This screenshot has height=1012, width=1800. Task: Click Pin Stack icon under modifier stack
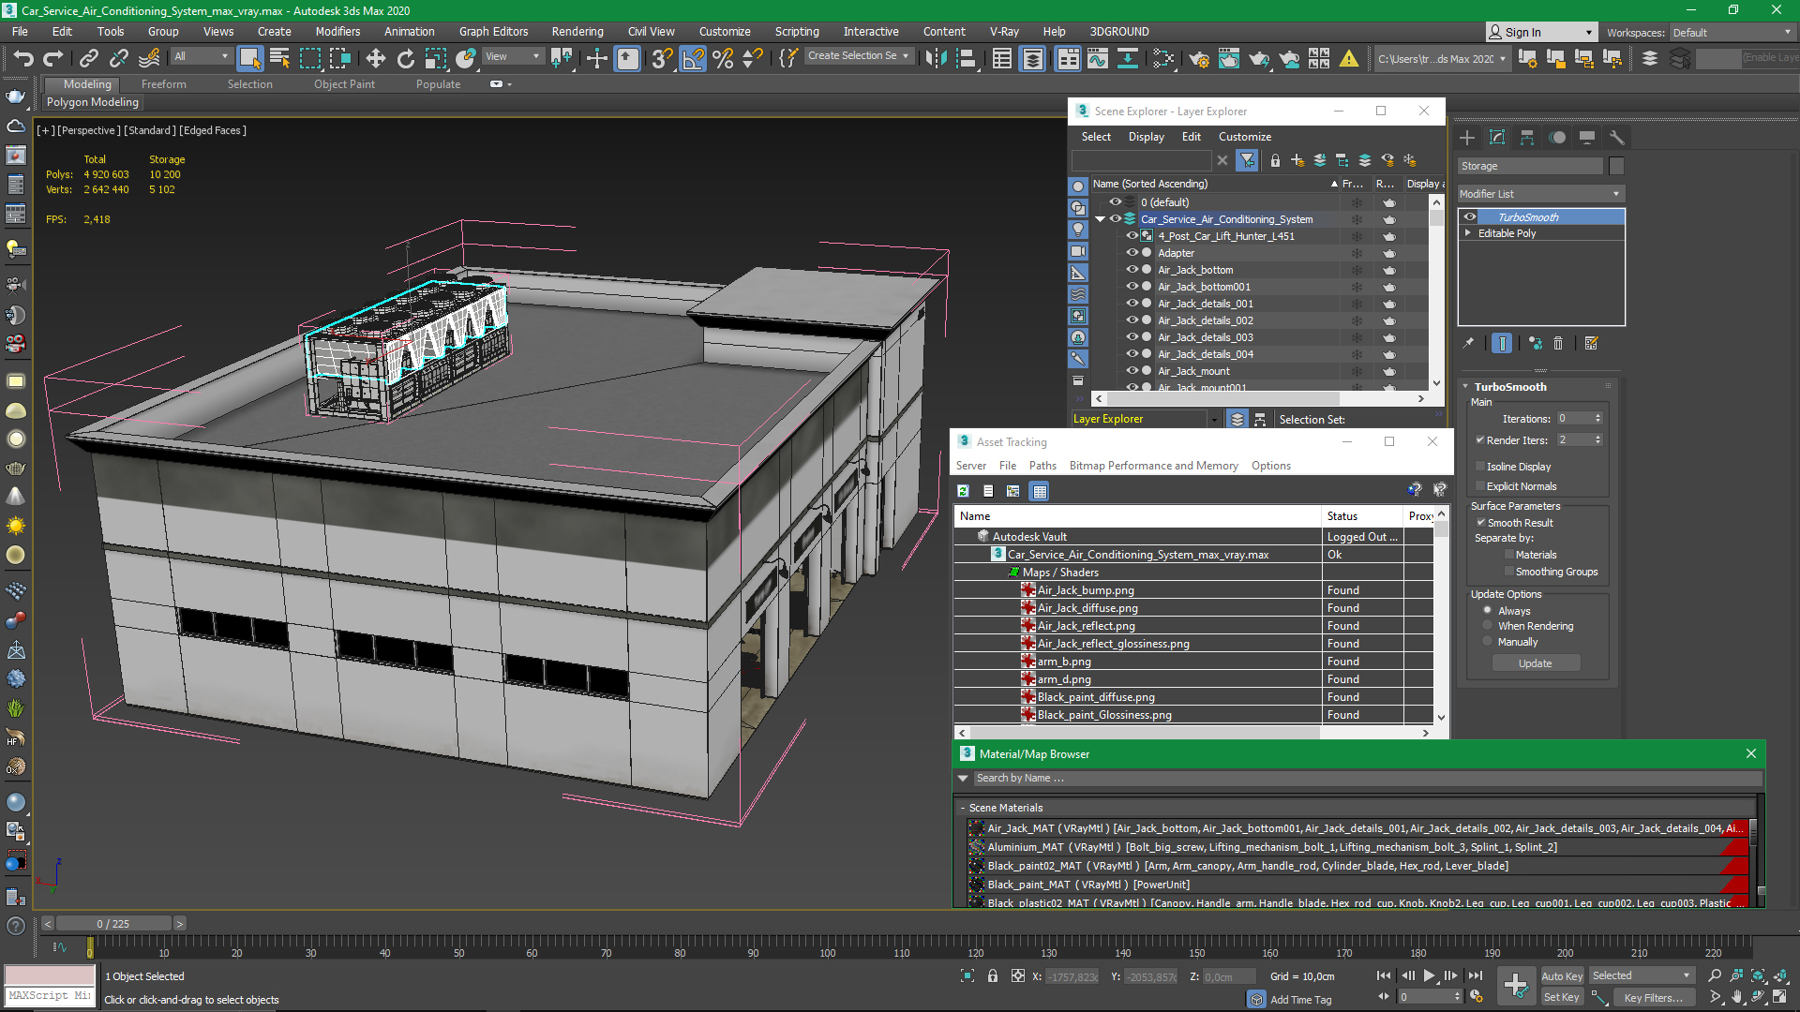(1468, 343)
